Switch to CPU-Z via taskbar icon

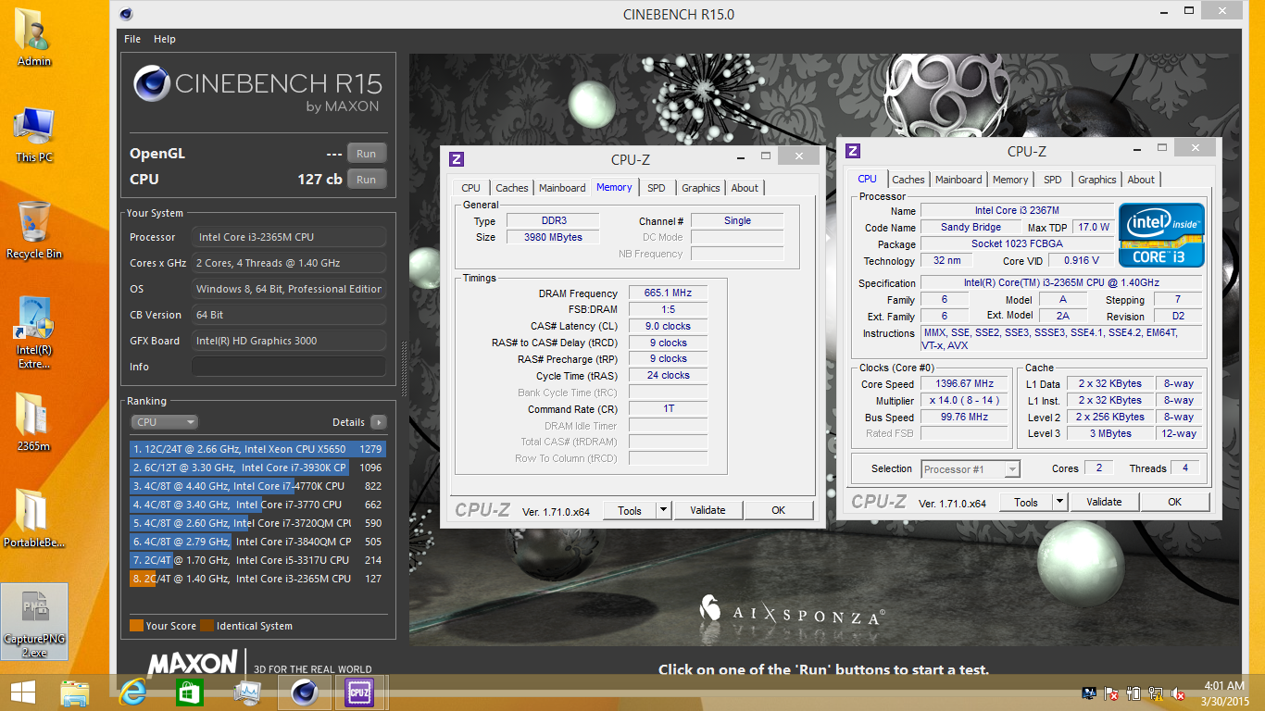358,692
